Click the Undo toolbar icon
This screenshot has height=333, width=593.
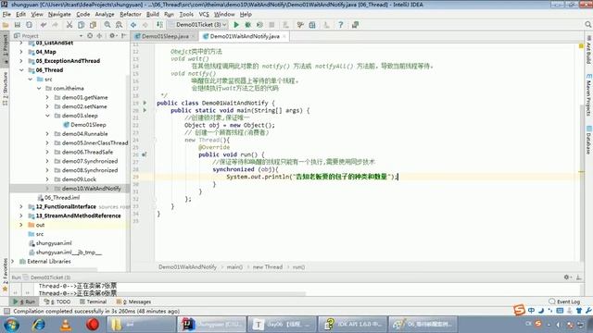(x=44, y=25)
